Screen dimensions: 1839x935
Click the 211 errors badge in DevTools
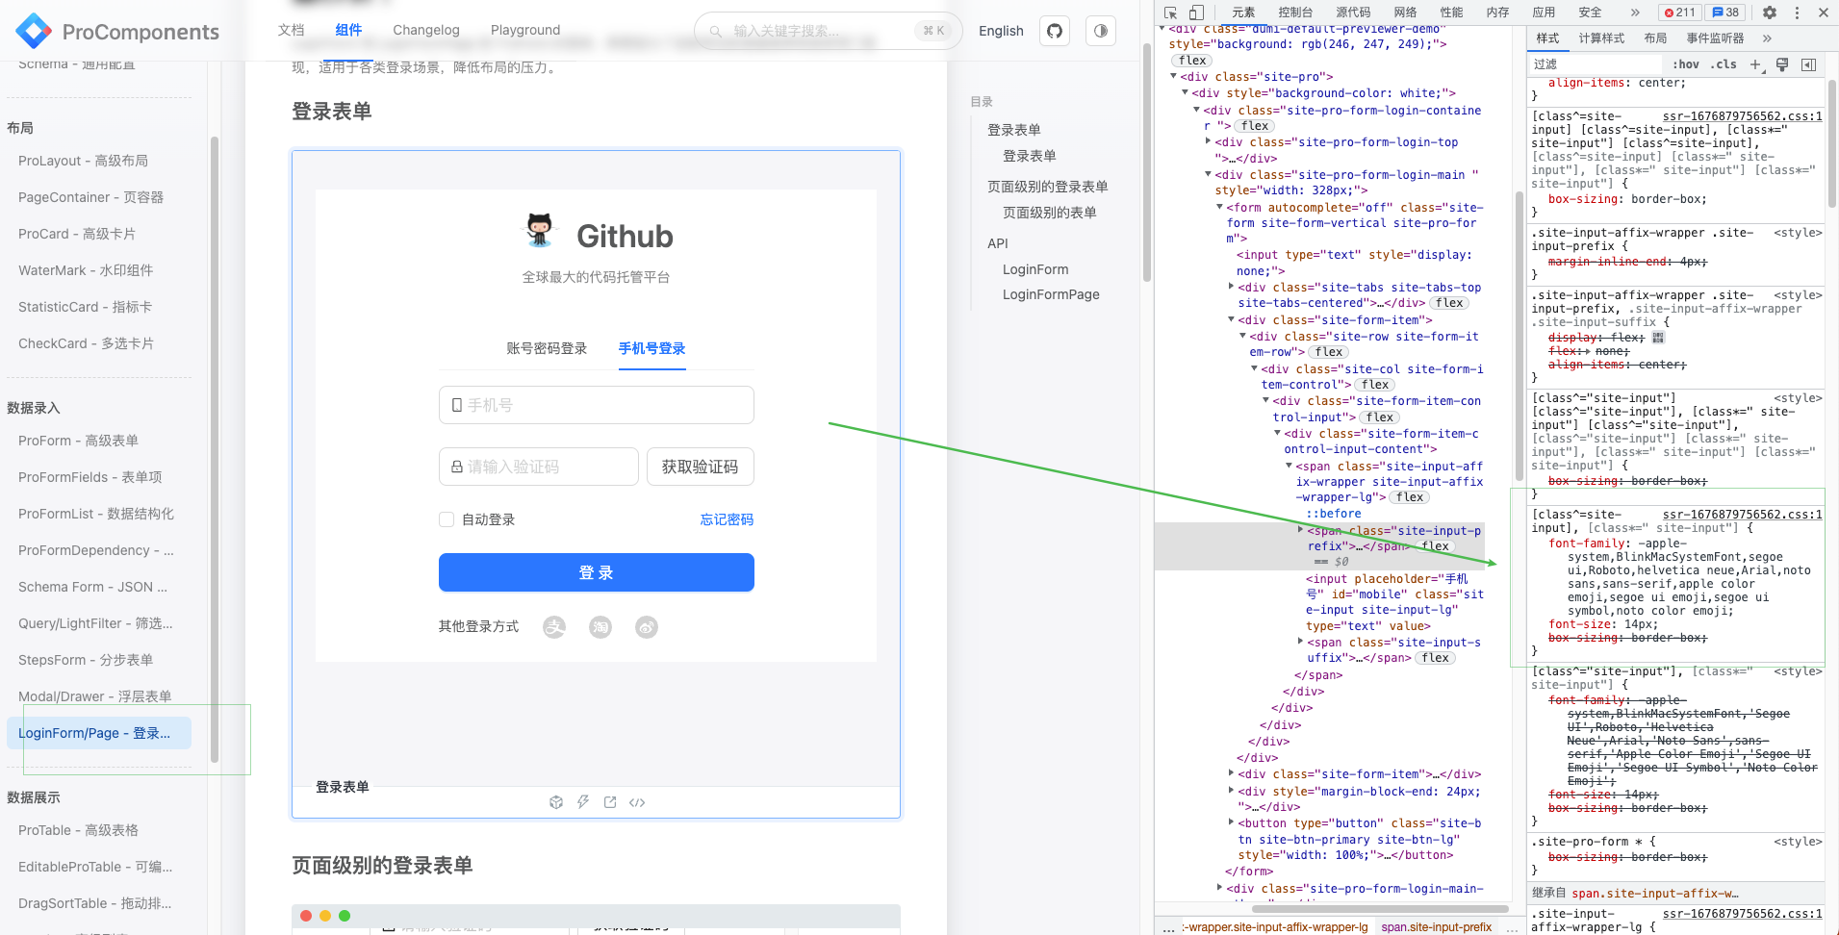click(x=1680, y=13)
